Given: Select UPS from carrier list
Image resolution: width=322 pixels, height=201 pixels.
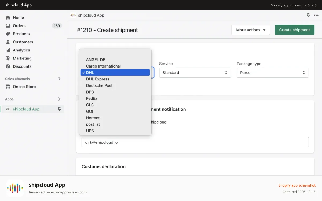Looking at the screenshot, I should pos(115,131).
